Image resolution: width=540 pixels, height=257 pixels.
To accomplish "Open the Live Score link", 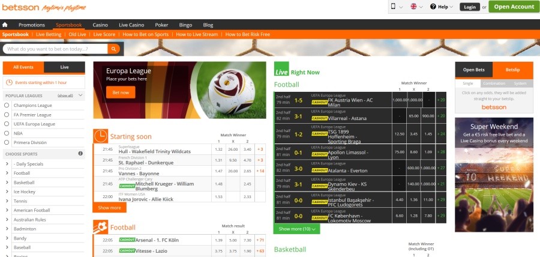I will [104, 34].
